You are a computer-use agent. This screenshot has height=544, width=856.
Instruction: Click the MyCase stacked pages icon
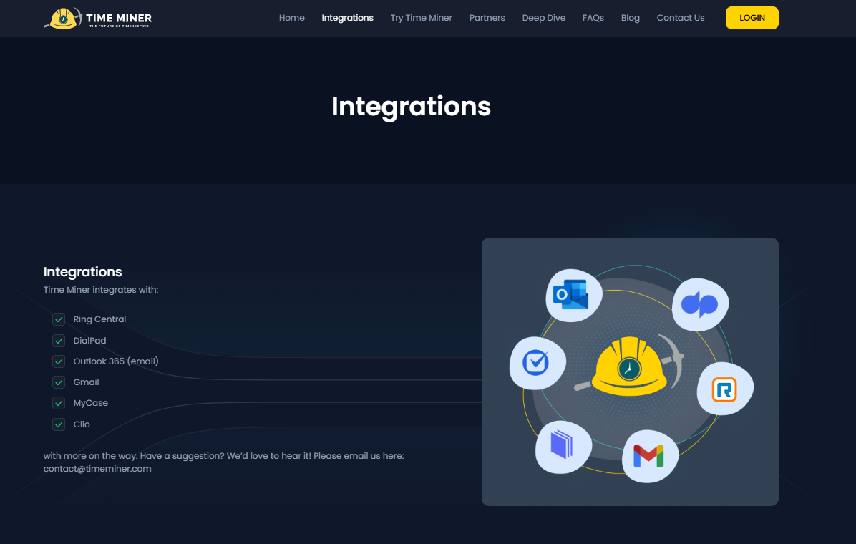point(563,445)
